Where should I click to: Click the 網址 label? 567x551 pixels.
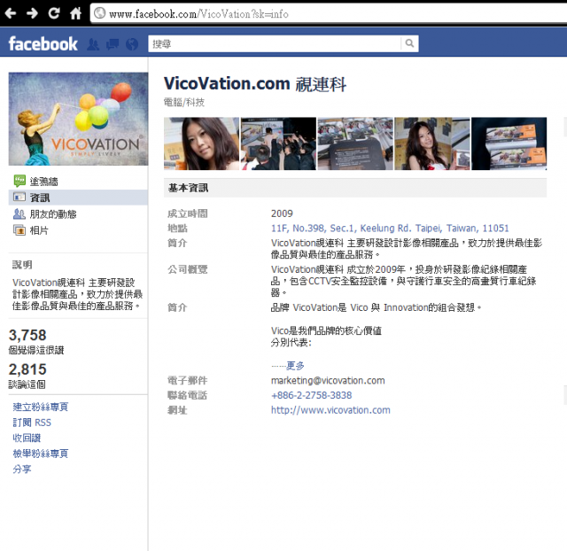[x=177, y=410]
